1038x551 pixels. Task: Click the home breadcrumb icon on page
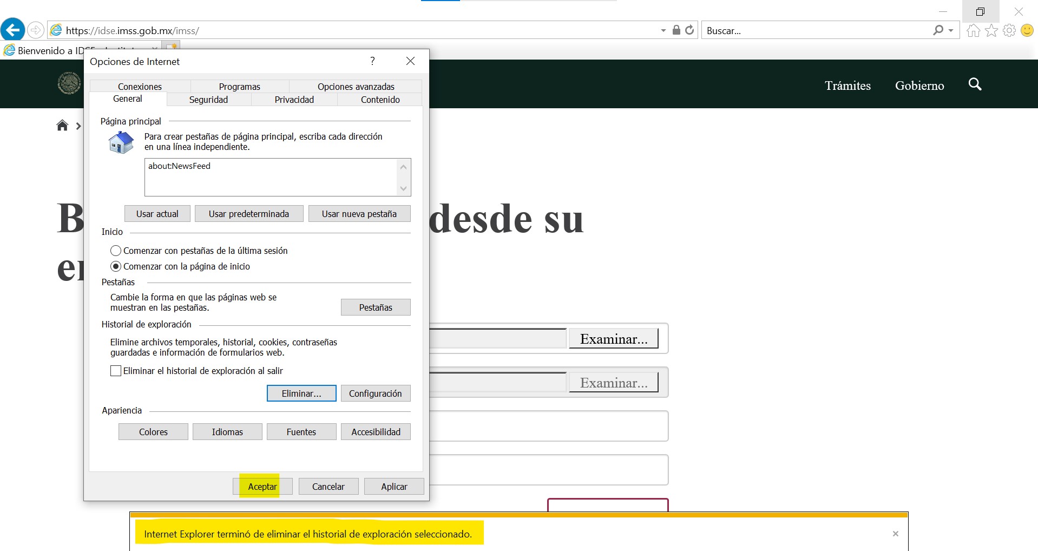pos(62,126)
